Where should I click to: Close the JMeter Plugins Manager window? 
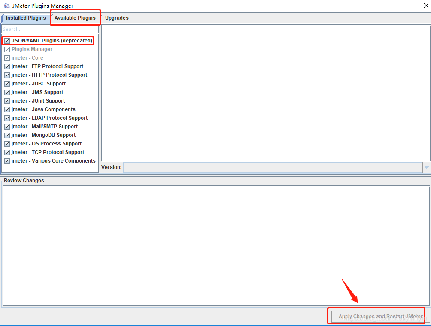(x=426, y=6)
